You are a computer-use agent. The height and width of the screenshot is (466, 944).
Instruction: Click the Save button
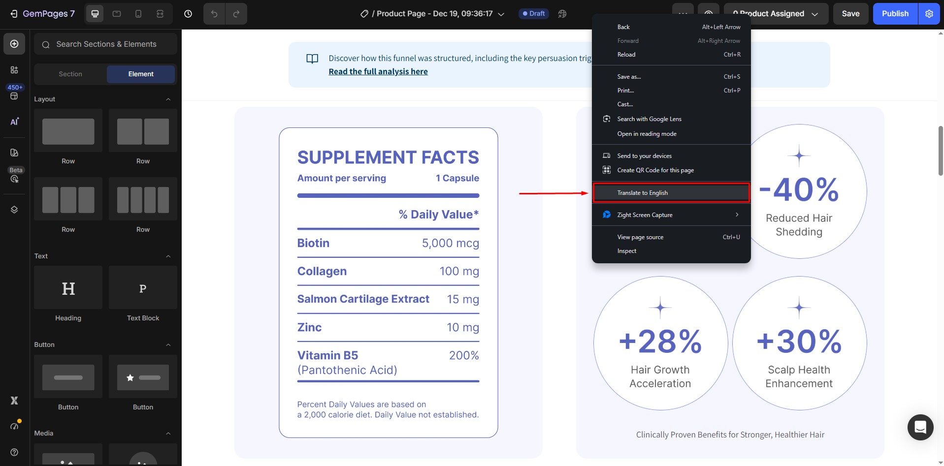(x=850, y=14)
